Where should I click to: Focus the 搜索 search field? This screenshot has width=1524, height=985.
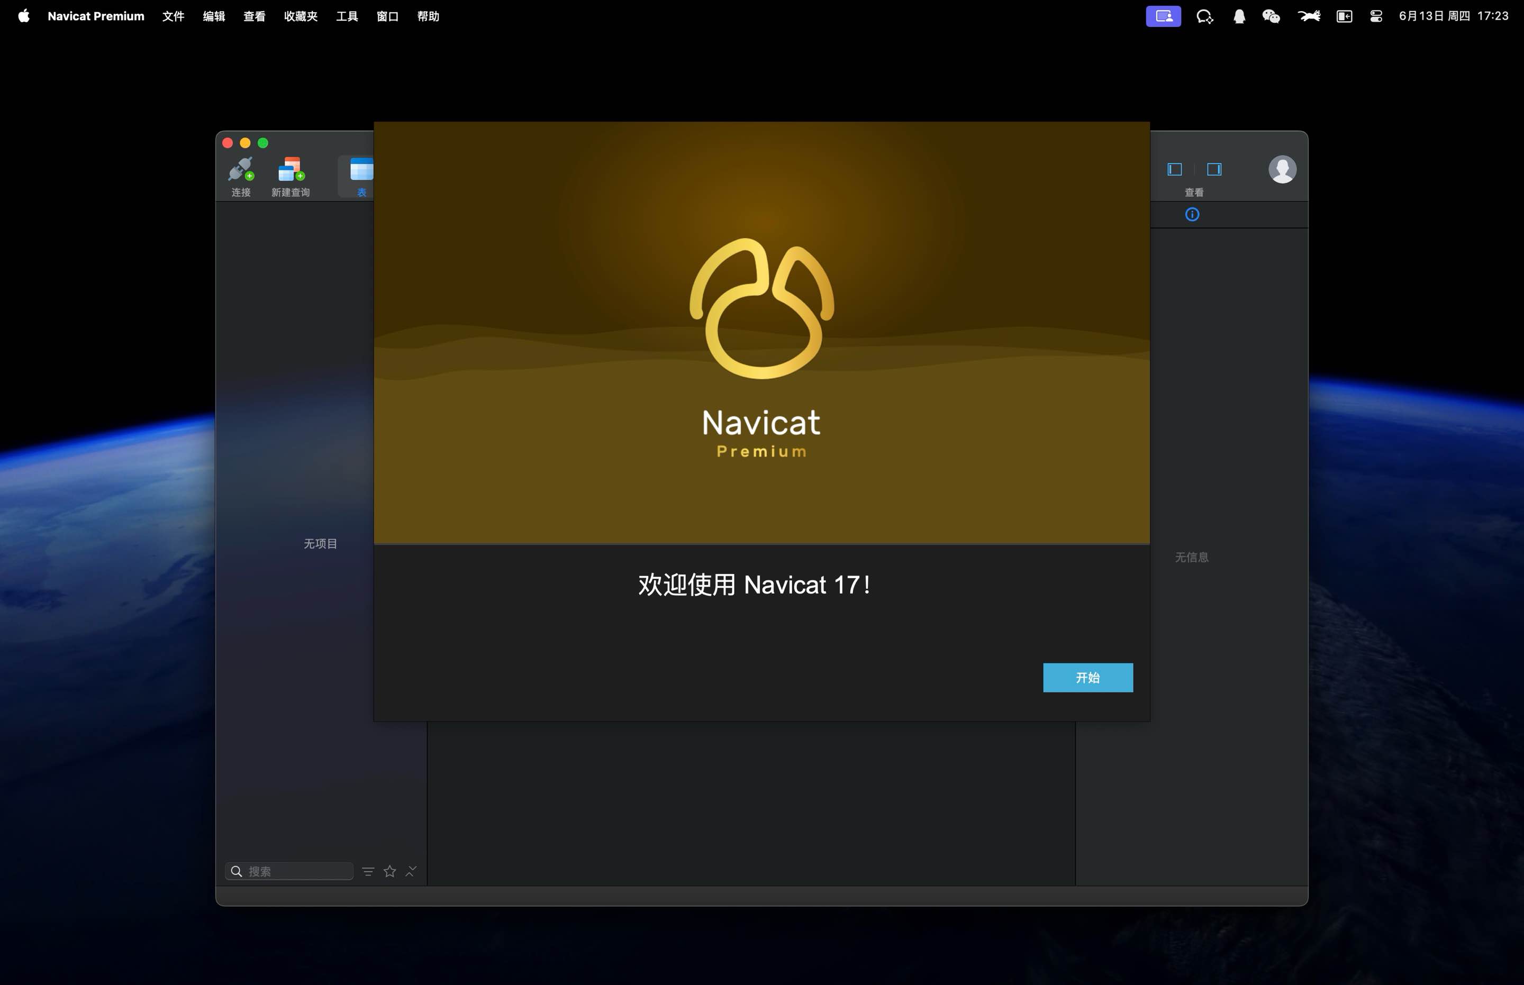click(x=289, y=871)
